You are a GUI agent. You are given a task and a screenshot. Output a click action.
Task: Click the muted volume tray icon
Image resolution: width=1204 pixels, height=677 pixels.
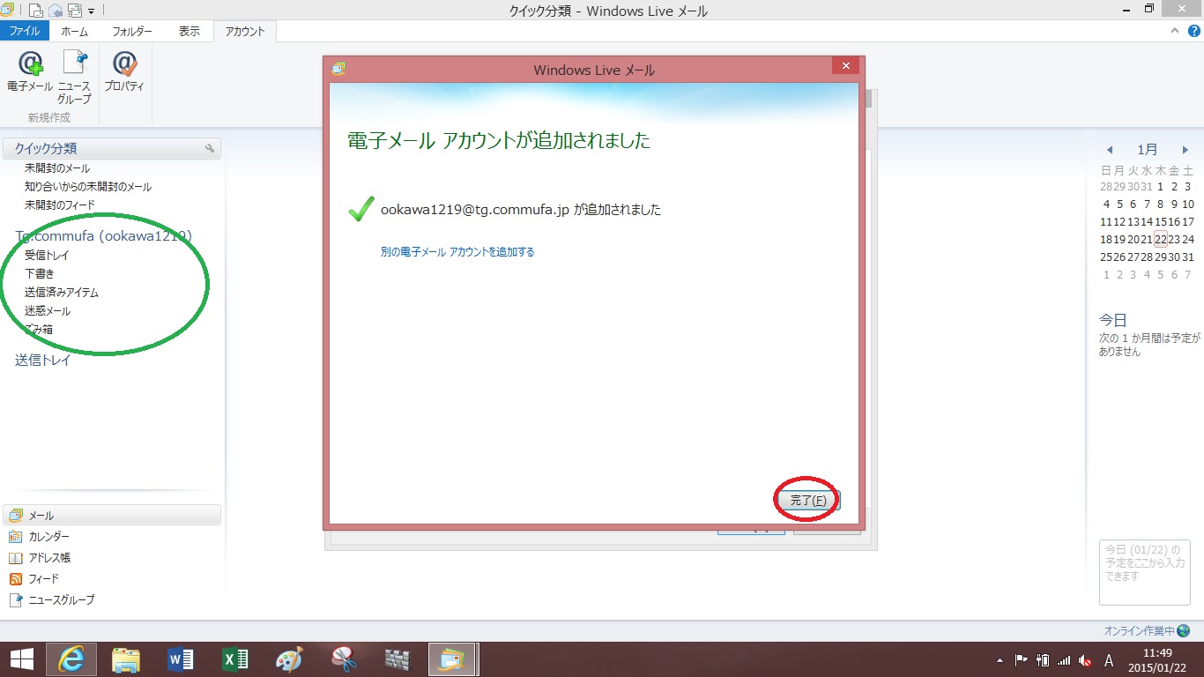[x=1086, y=659]
